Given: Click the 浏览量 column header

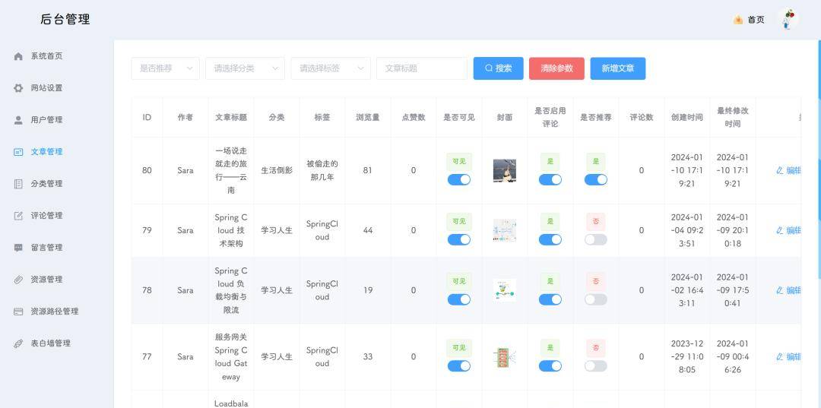Looking at the screenshot, I should [368, 117].
